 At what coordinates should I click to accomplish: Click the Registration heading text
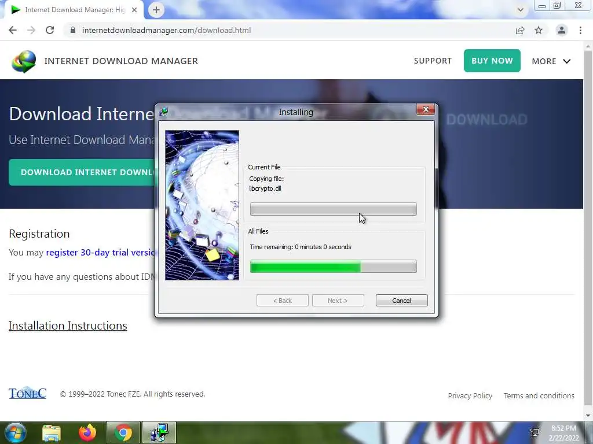point(39,234)
